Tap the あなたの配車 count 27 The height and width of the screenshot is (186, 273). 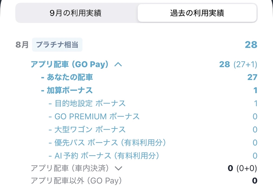[252, 77]
